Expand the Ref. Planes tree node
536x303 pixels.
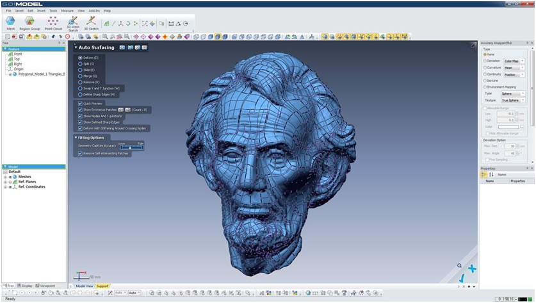(6, 182)
